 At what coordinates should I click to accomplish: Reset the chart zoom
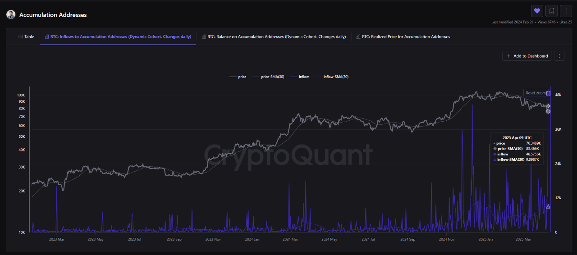click(536, 93)
